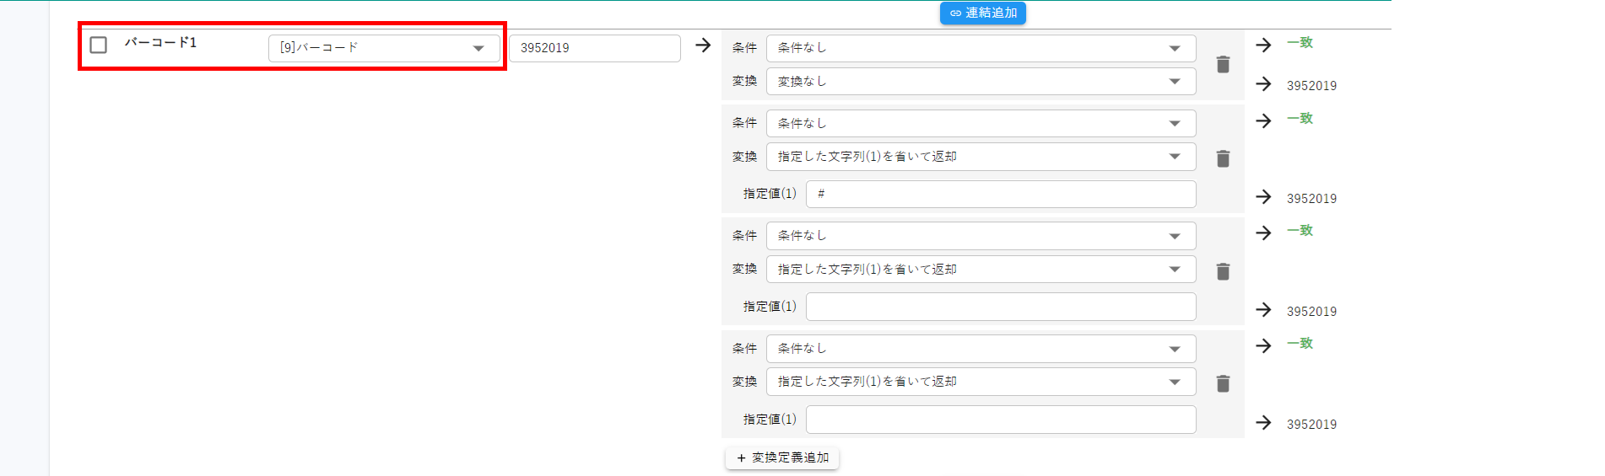Click the 連結追加 button

coord(983,13)
